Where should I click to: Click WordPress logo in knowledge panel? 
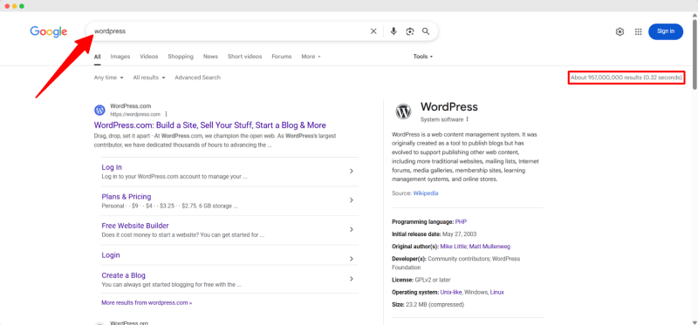403,112
